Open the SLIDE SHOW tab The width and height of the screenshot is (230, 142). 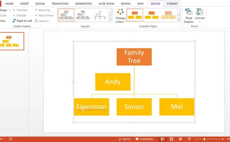106,4
